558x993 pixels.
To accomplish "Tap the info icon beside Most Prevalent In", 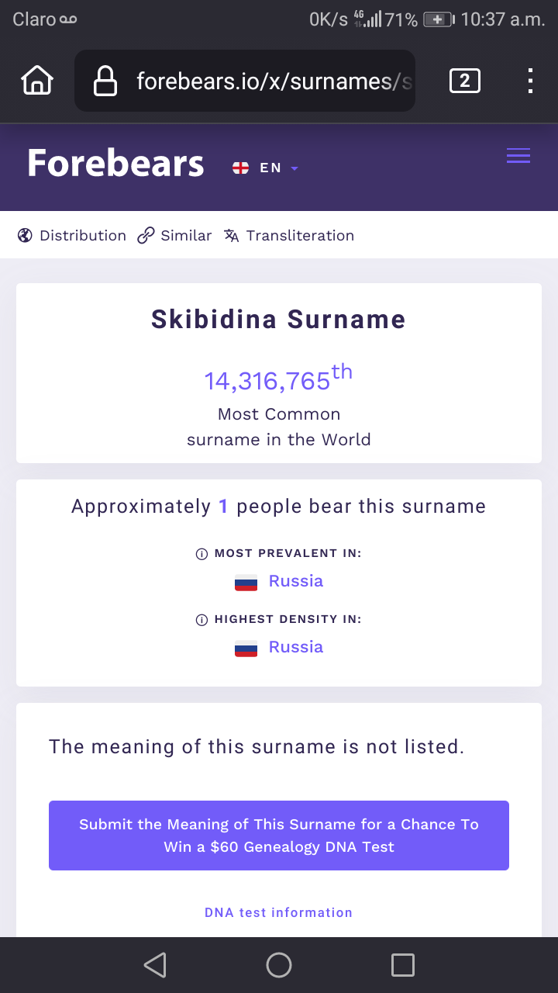I will [x=201, y=554].
